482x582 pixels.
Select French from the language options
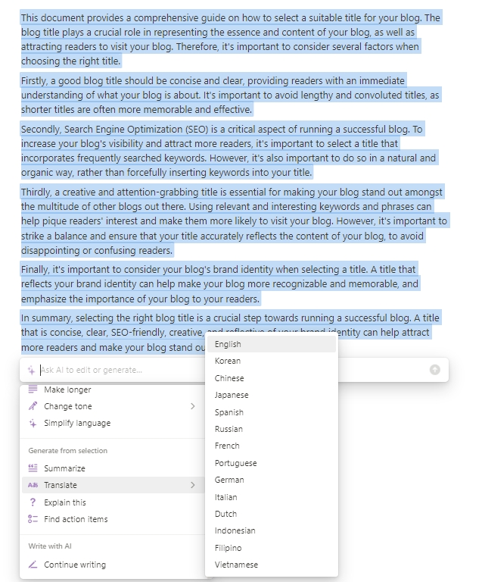227,446
